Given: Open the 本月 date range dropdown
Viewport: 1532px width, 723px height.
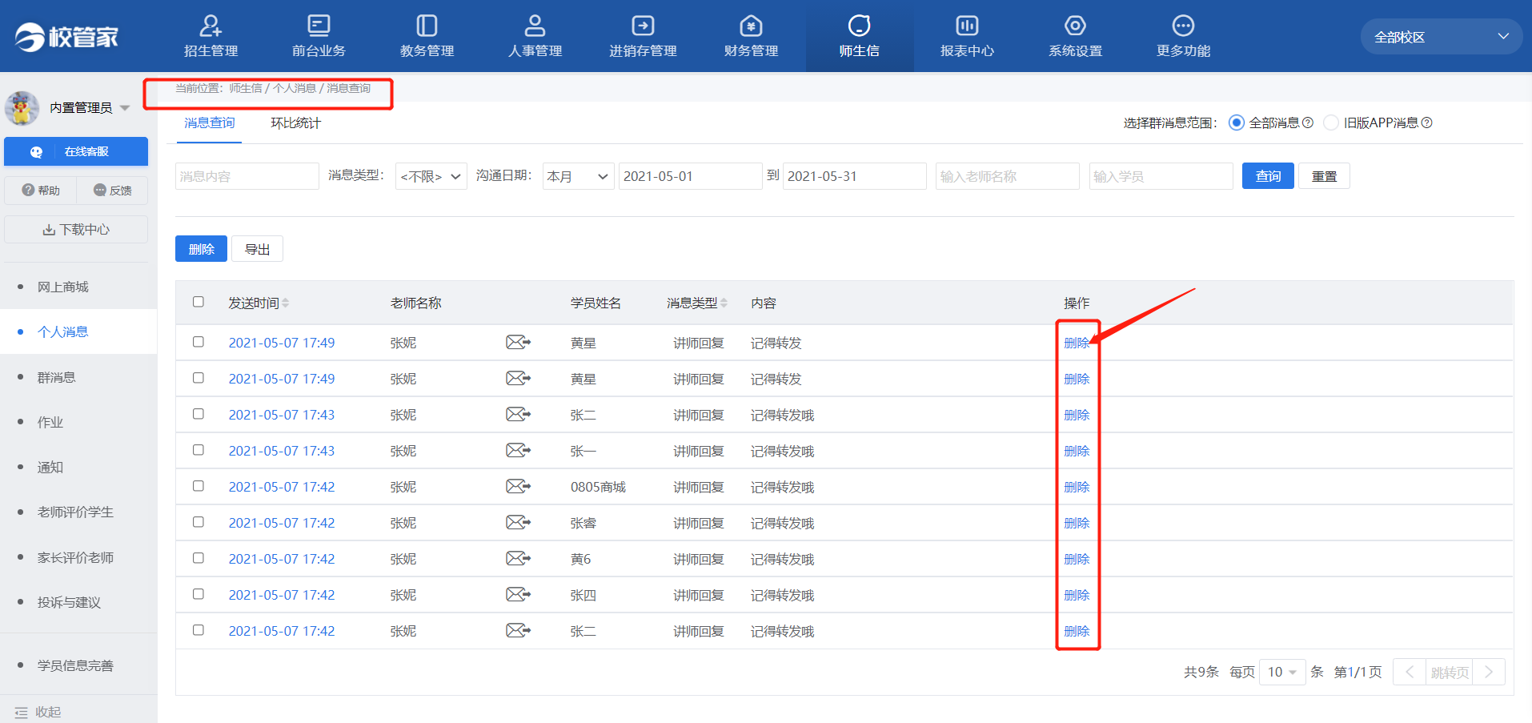Looking at the screenshot, I should pos(579,176).
